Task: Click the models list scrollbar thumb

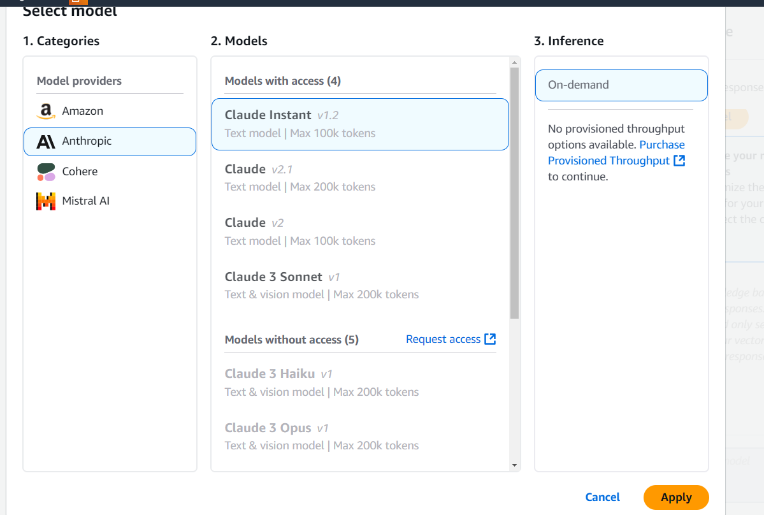Action: (514, 193)
